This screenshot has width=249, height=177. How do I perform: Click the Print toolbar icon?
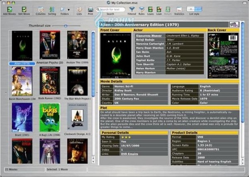(90, 9)
